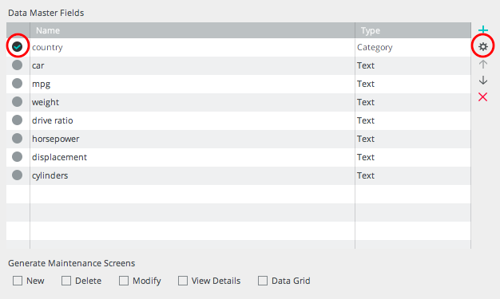
Task: Click the cylinders field name
Action: 50,175
